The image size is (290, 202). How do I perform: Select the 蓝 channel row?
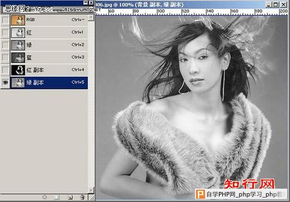[49, 57]
